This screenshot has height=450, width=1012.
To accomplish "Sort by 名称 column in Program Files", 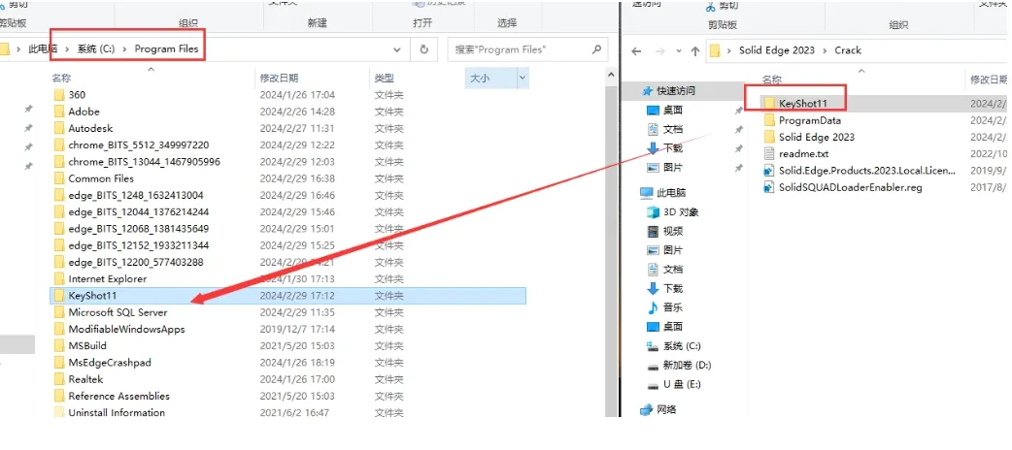I will pyautogui.click(x=61, y=78).
